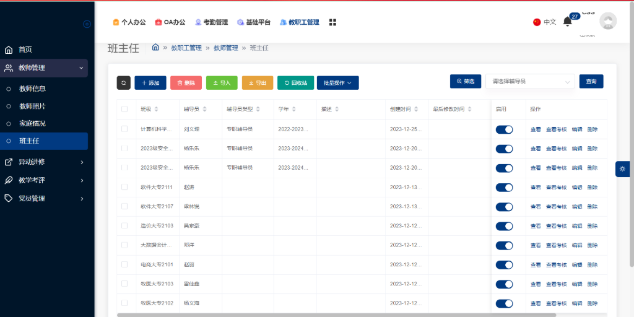This screenshot has width=634, height=317.
Task: Sort by 班级 column
Action: [157, 110]
